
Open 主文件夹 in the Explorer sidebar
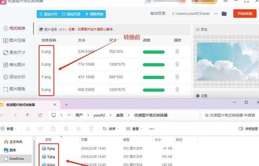13,142
